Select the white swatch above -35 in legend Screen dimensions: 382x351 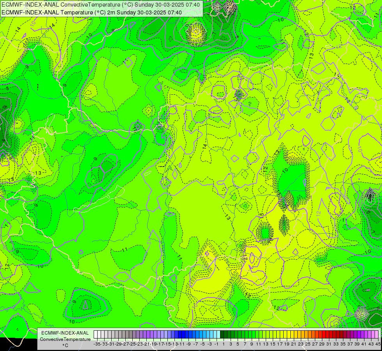click(96, 334)
